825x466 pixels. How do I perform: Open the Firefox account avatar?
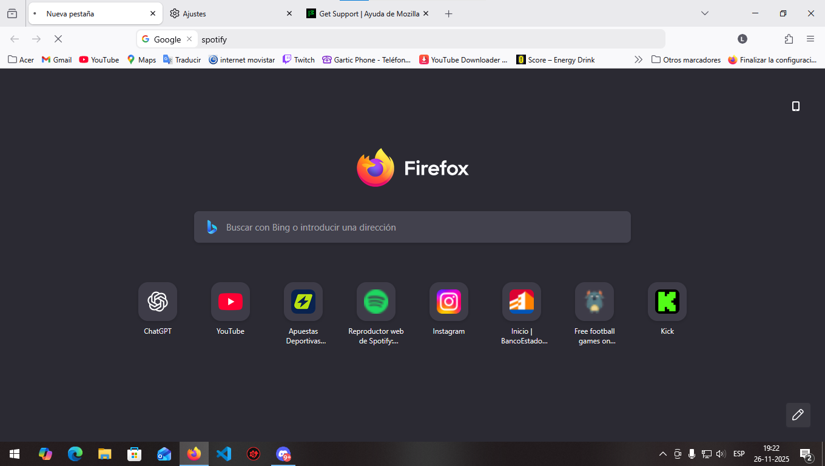pos(742,39)
